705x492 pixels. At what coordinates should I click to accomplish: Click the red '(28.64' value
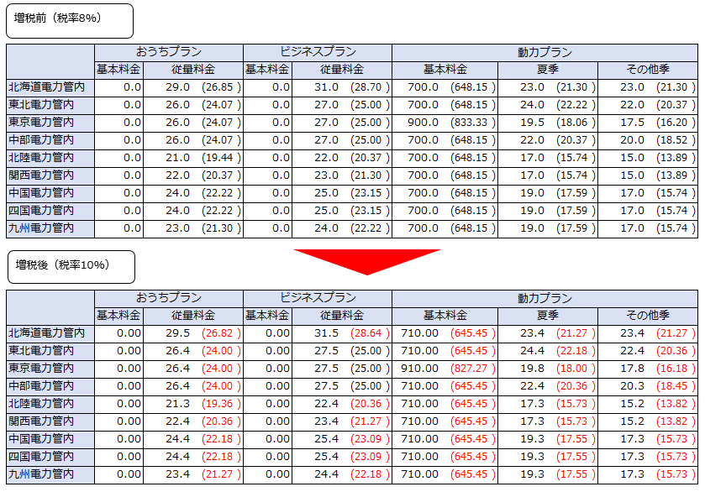coord(366,333)
